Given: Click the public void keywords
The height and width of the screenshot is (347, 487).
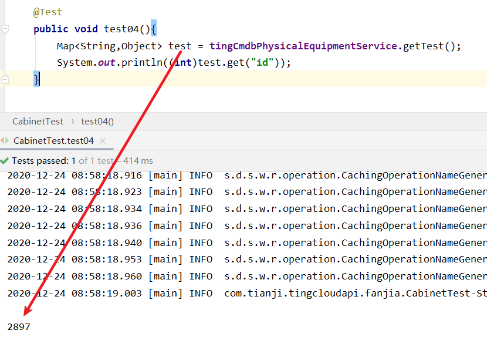Looking at the screenshot, I should (x=66, y=29).
